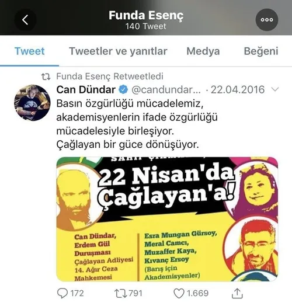
Task: Click the Can Dündar display name
Action: [86, 89]
